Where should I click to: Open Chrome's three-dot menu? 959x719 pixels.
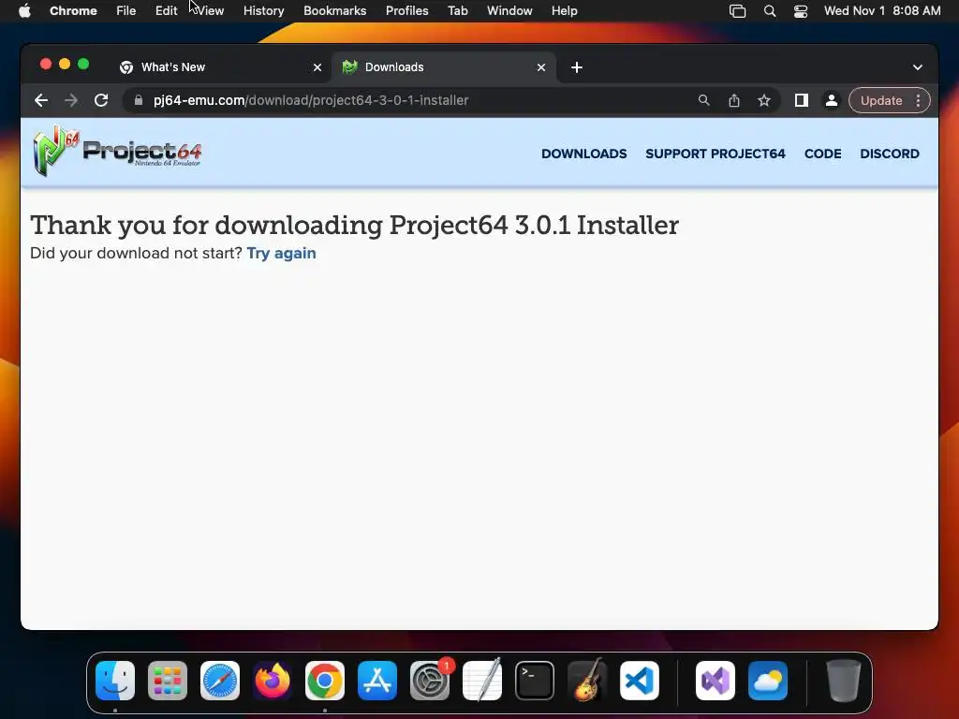(x=918, y=100)
